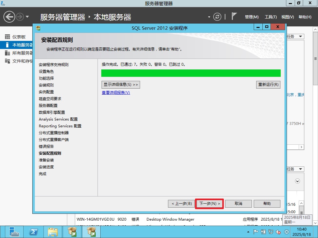This screenshot has height=238, width=318.
Task: Click taskbar clock showing 10:40
Action: 302,232
